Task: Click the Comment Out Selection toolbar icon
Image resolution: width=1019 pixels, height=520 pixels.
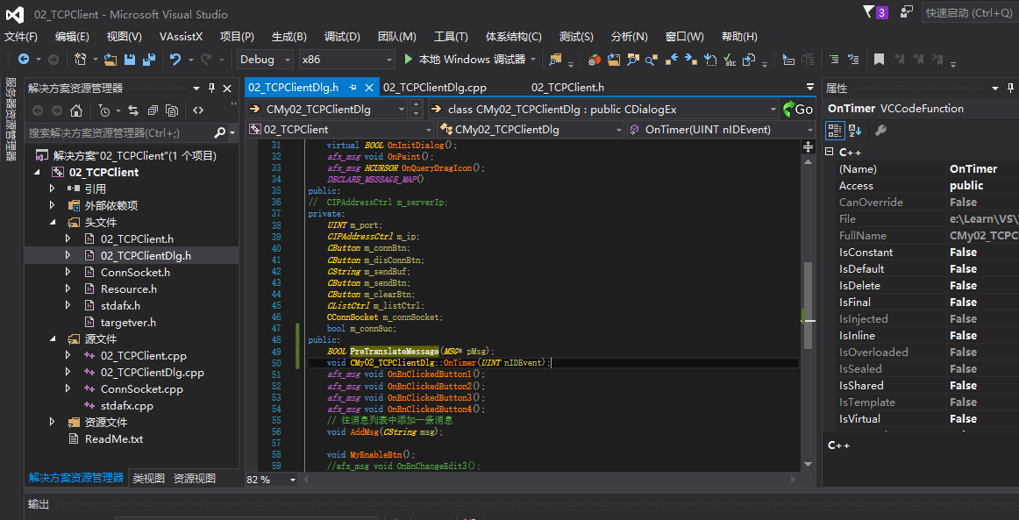Action: [x=834, y=59]
